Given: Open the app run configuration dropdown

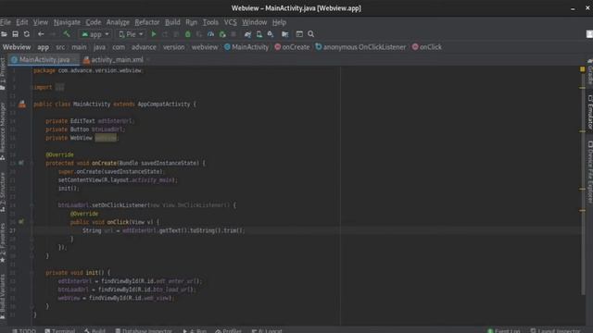Looking at the screenshot, I should pyautogui.click(x=95, y=34).
